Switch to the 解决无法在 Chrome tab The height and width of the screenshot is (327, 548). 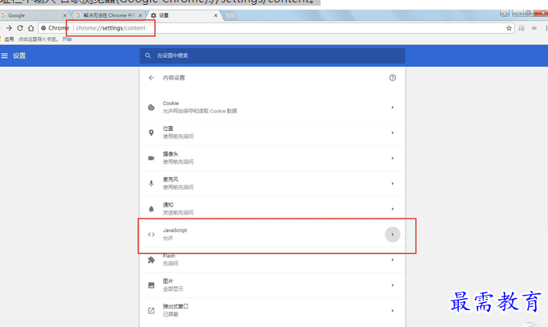[108, 15]
